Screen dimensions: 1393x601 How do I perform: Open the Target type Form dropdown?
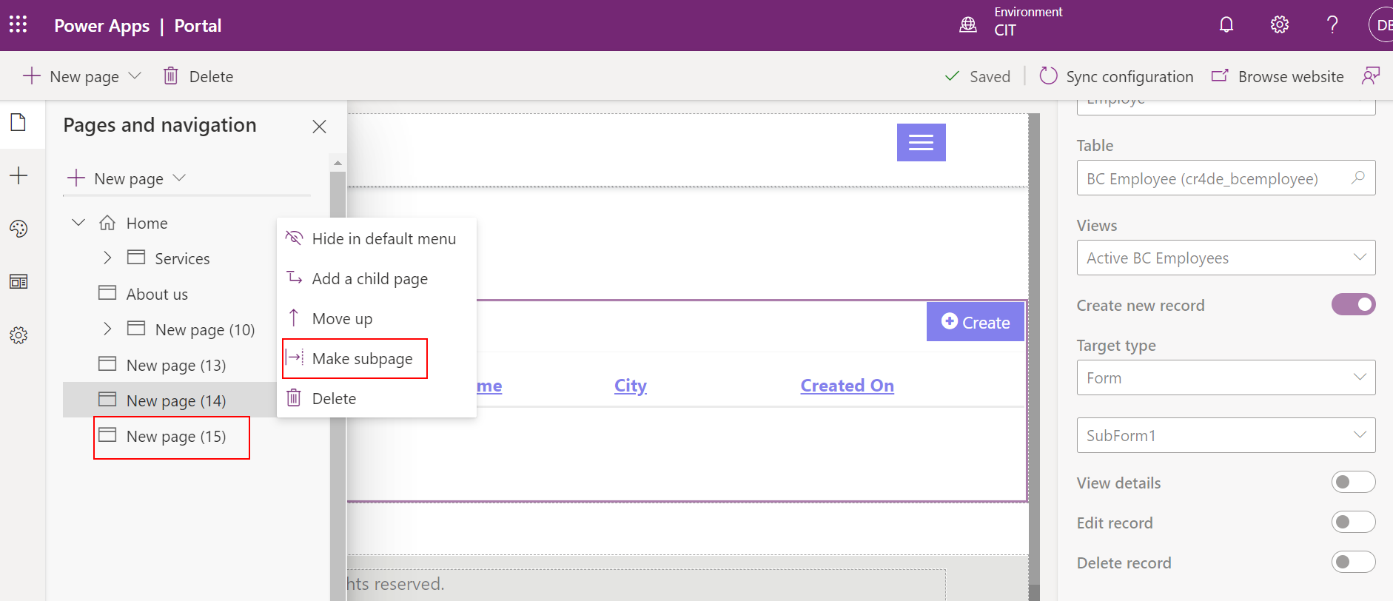(x=1226, y=377)
